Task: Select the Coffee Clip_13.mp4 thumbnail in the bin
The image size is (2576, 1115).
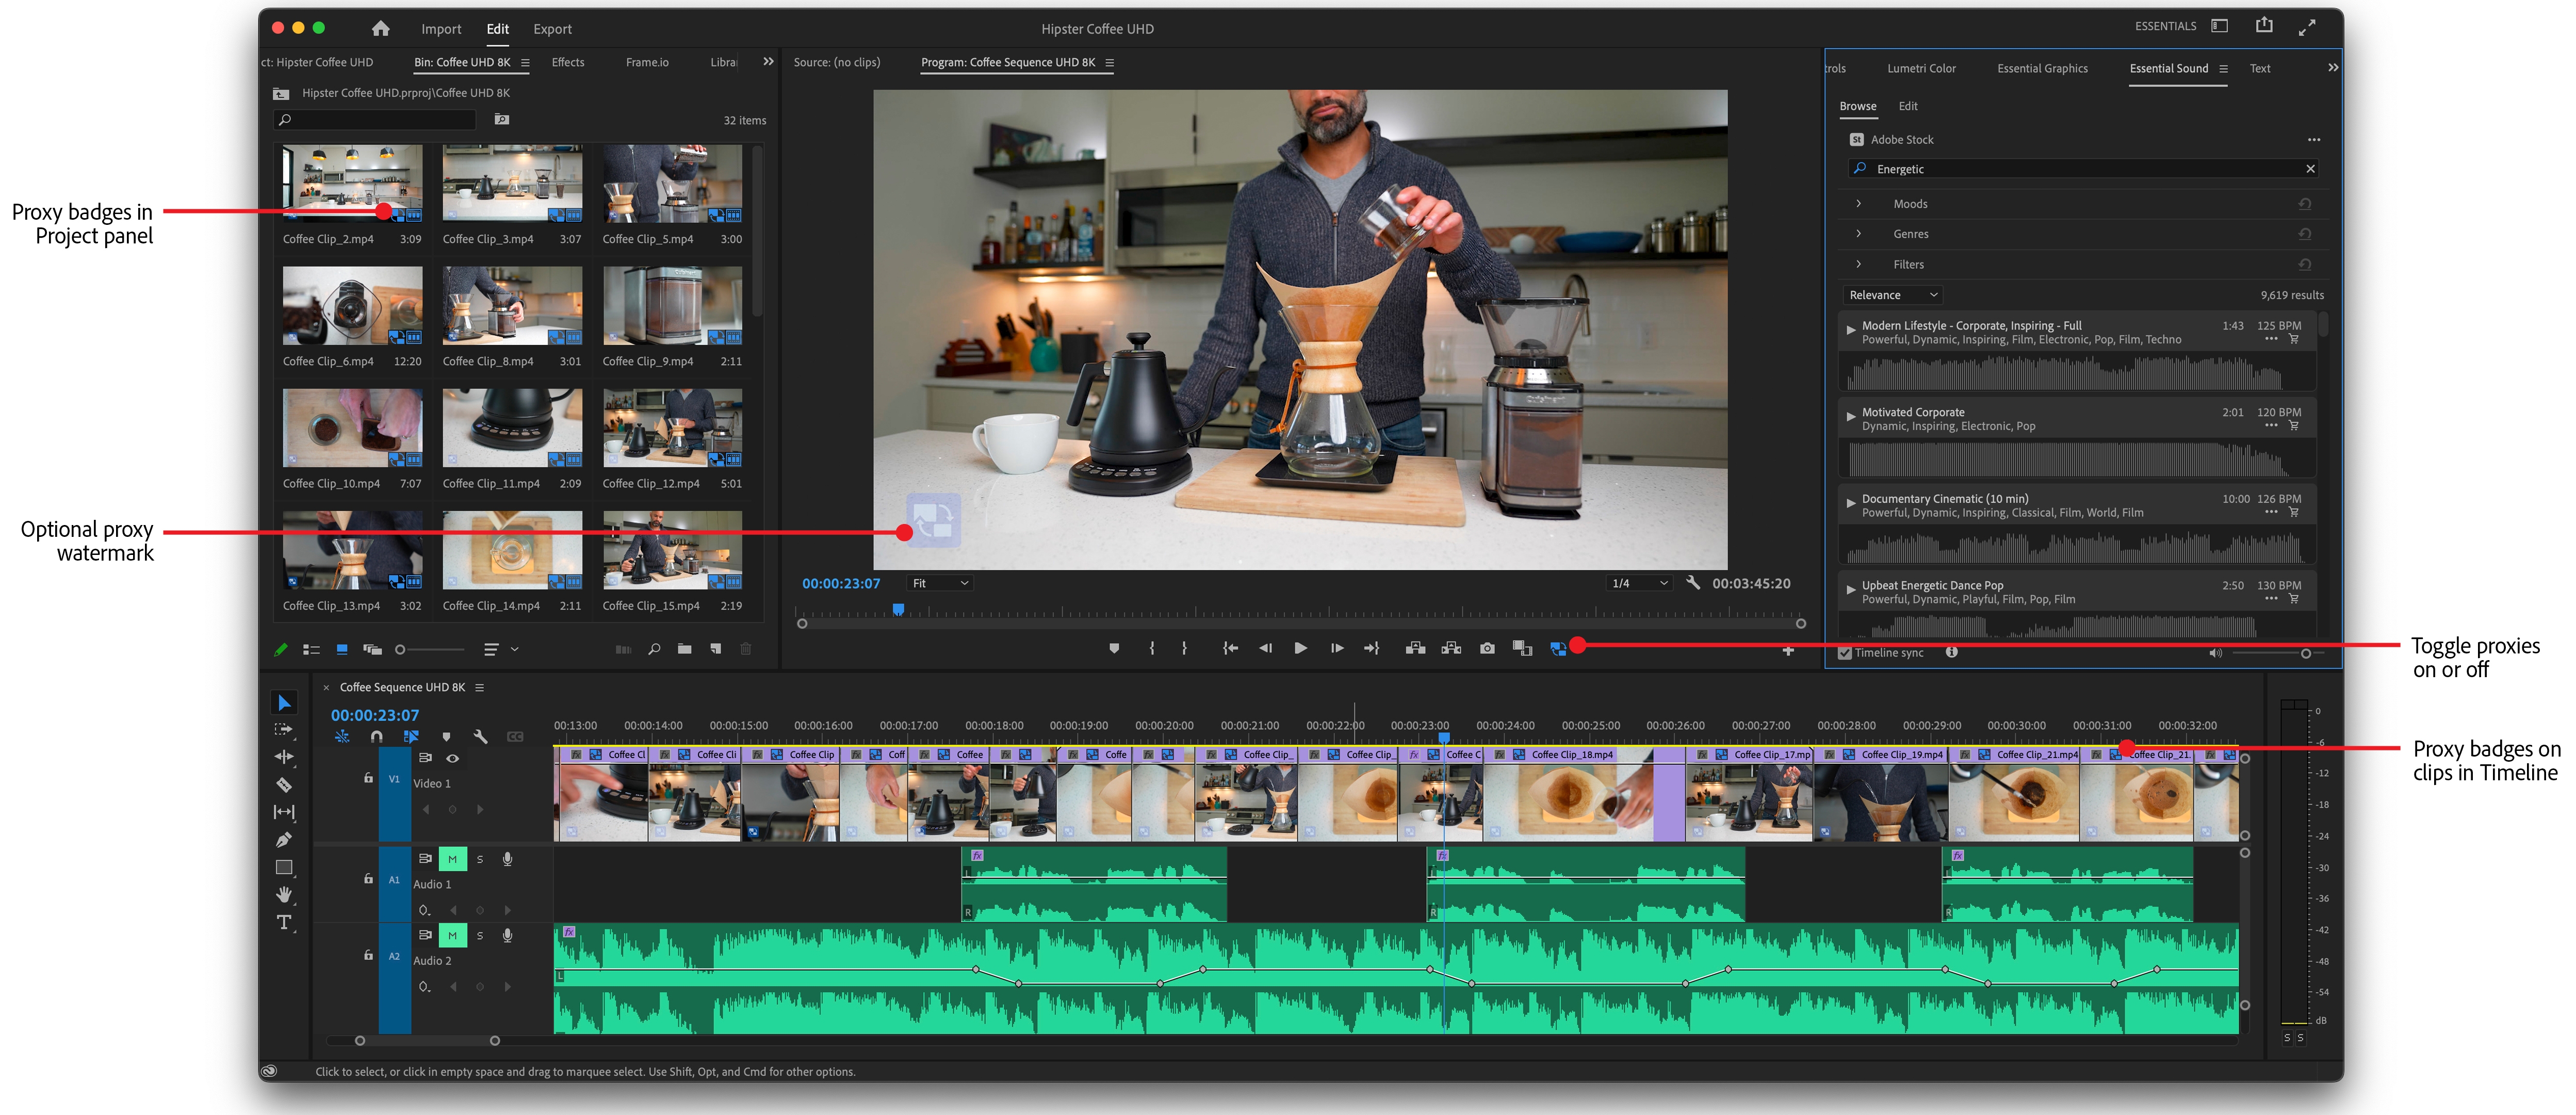Action: 352,550
